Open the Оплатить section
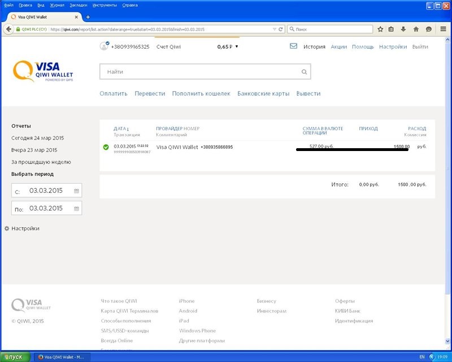The image size is (452, 362). click(114, 93)
